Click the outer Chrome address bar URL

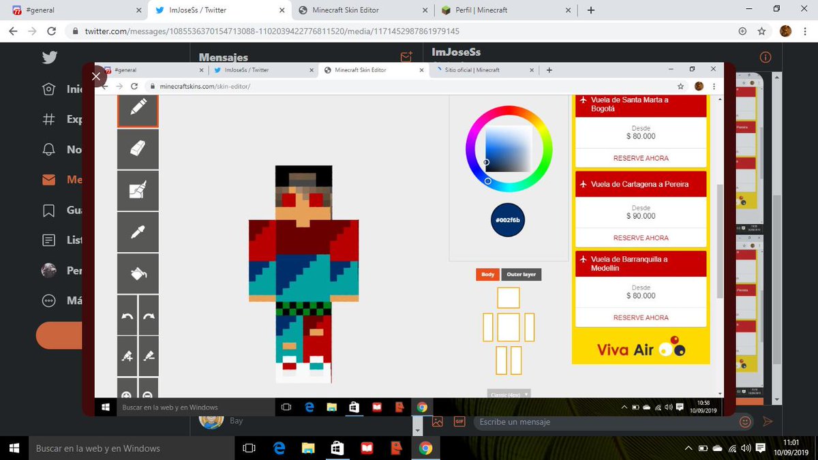272,31
